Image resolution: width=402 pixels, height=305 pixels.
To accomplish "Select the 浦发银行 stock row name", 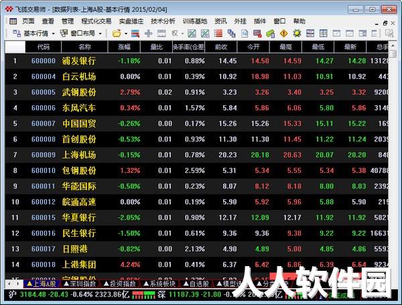I will [x=79, y=61].
